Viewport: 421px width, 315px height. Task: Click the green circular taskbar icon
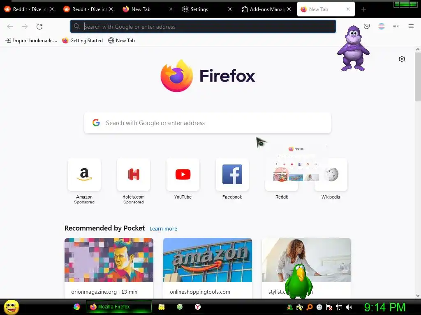[180, 307]
